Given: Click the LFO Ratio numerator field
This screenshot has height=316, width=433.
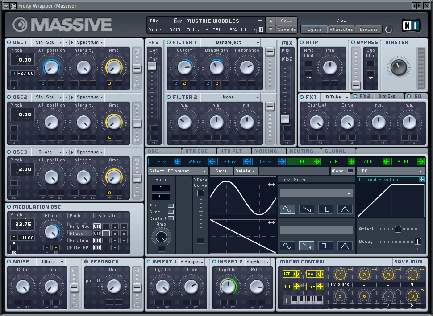Looking at the screenshot, I should click(x=161, y=188).
